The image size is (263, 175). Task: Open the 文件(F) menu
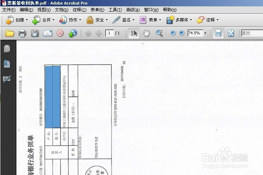click(9, 10)
